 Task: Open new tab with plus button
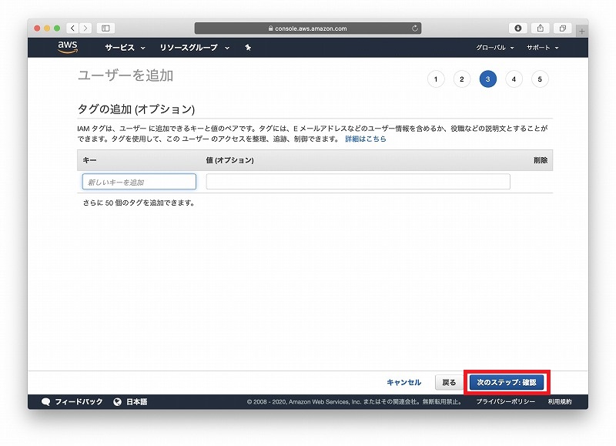(x=582, y=31)
